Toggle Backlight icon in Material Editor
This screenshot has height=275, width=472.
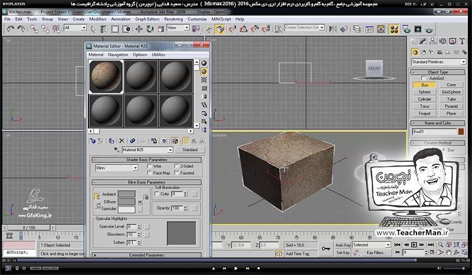click(204, 71)
